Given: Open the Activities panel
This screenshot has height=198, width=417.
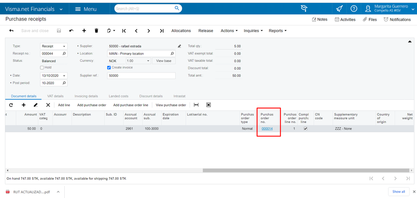Looking at the screenshot, I should pos(345,19).
